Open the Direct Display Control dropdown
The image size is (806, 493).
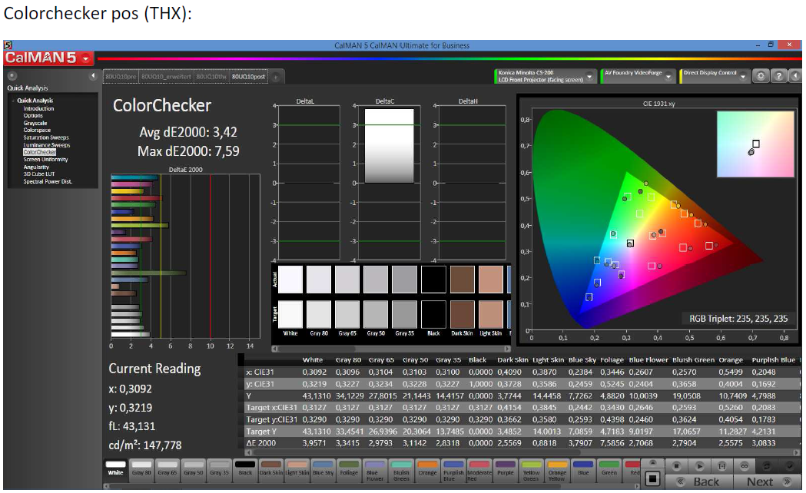743,76
